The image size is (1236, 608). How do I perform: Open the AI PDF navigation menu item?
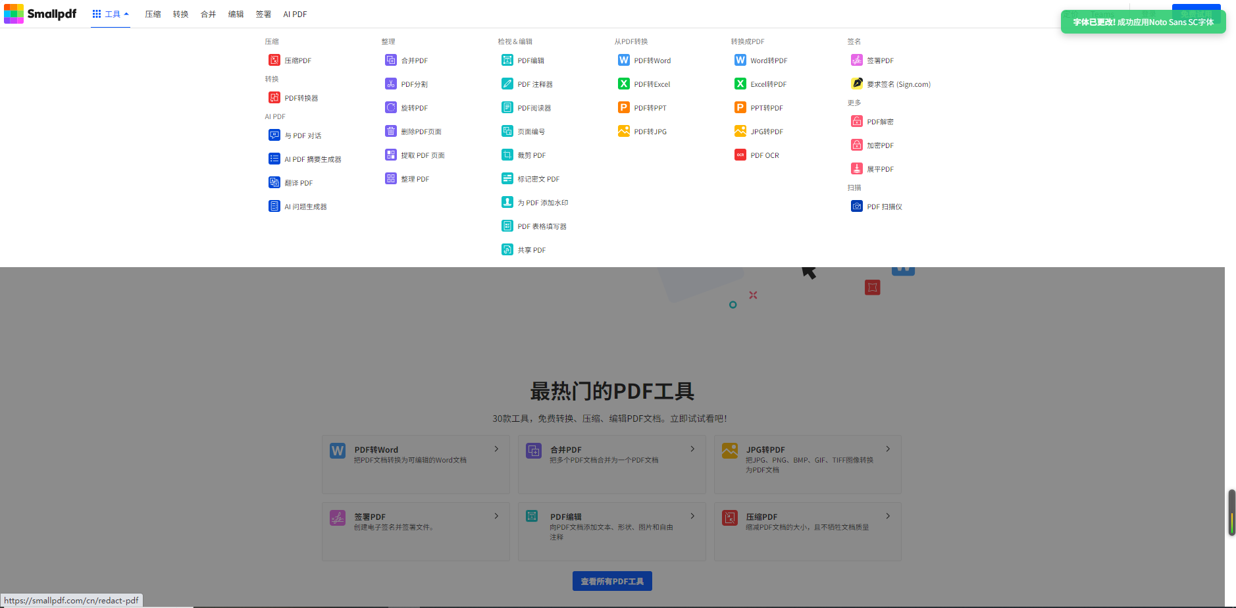295,14
